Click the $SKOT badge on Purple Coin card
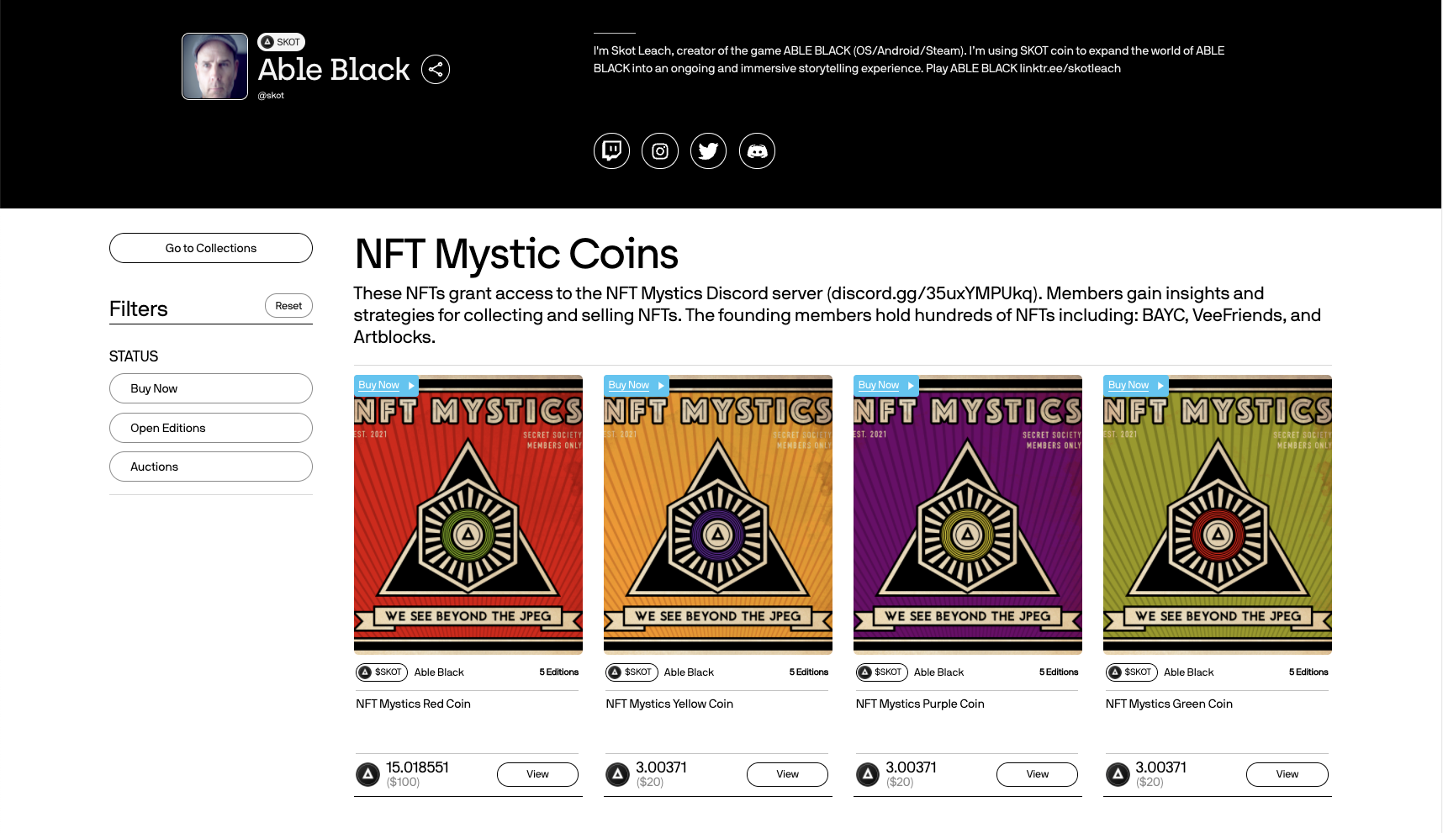The image size is (1443, 833). pos(881,672)
